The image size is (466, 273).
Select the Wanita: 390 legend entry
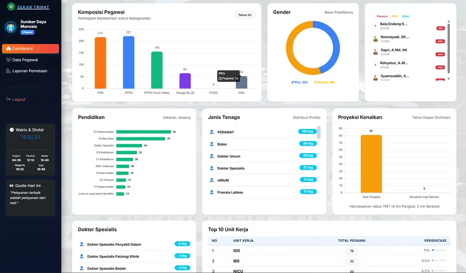324,82
